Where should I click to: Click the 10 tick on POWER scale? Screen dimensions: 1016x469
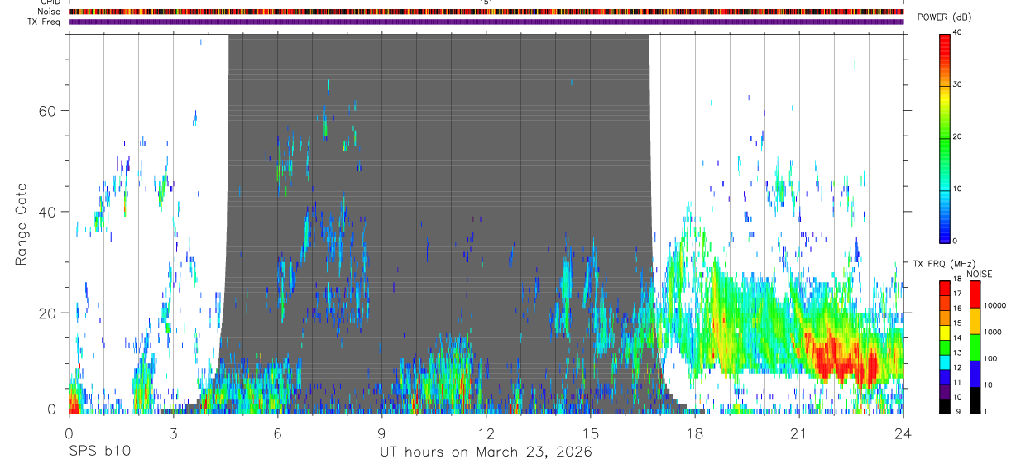[x=959, y=189]
